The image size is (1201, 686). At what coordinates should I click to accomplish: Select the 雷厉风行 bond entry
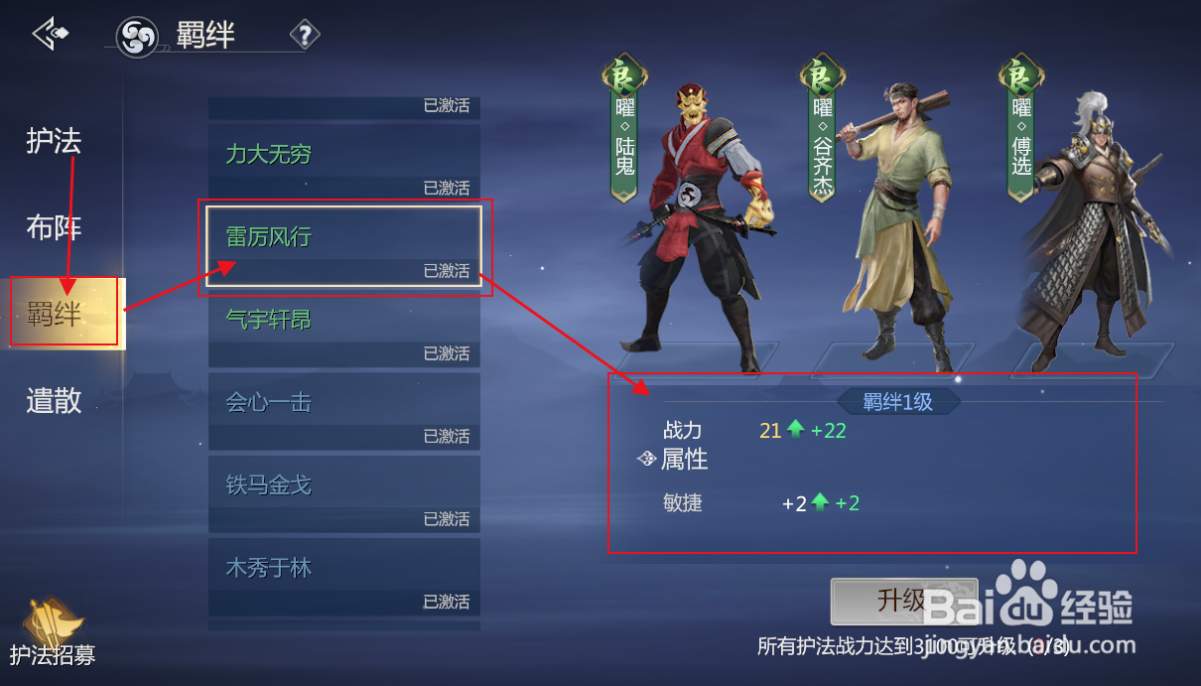(x=344, y=244)
